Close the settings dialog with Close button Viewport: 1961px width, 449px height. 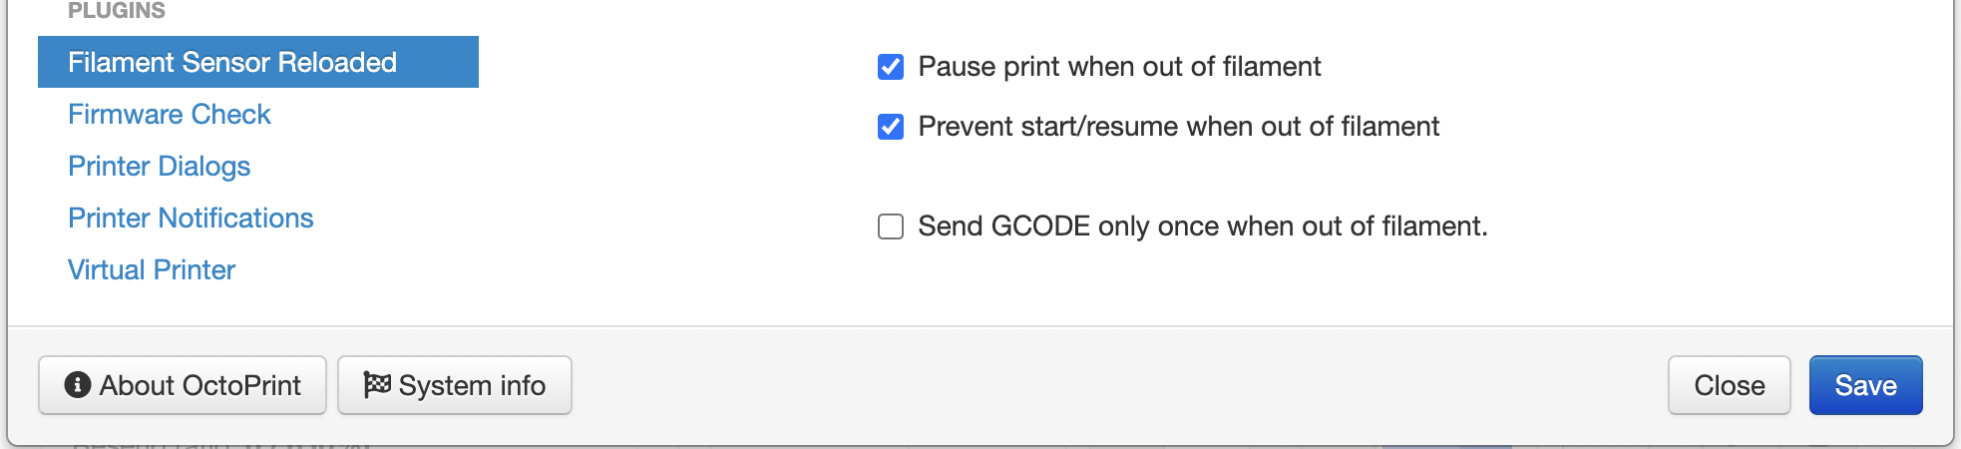coord(1730,385)
